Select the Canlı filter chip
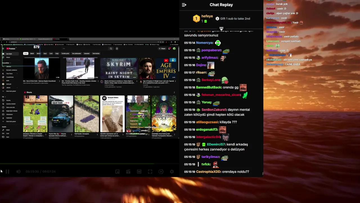The image size is (360, 203). pos(51,53)
